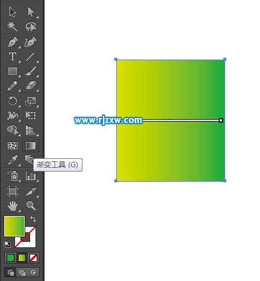Select the Zoom magnifier tool

(x=31, y=206)
